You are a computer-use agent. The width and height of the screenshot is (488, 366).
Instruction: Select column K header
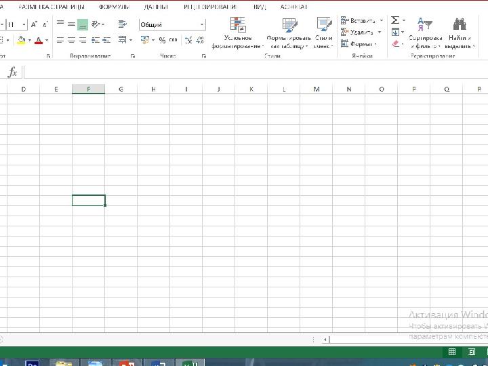coord(251,89)
